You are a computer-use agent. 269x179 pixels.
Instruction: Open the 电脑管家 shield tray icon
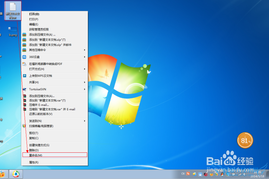pos(217,174)
